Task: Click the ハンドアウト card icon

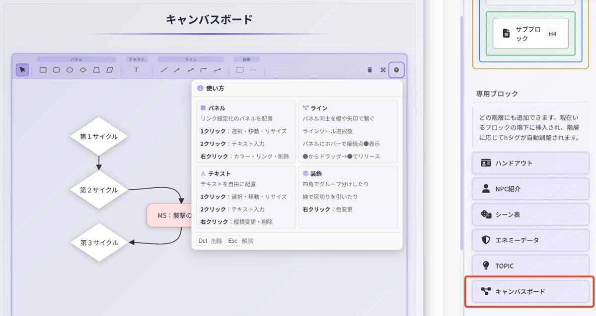Action: coord(486,163)
